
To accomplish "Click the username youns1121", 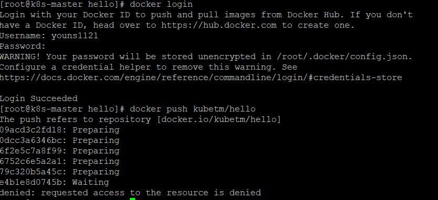I will tap(74, 36).
